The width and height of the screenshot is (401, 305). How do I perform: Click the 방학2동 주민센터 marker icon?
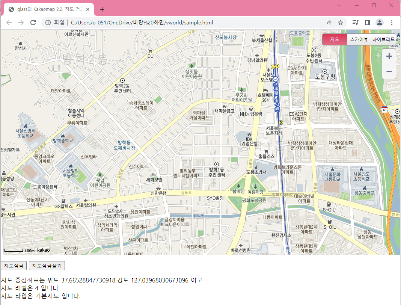point(122,80)
